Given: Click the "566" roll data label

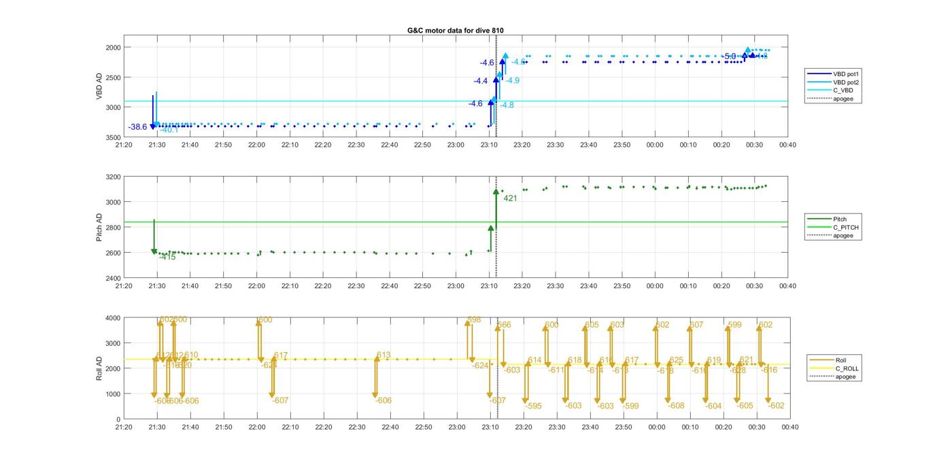Looking at the screenshot, I should (x=504, y=325).
